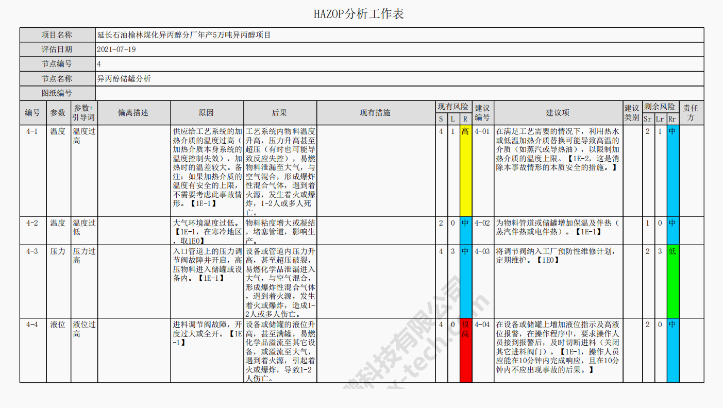723x408 pixels.
Task: Select row number cell 4-4
Action: click(x=33, y=350)
